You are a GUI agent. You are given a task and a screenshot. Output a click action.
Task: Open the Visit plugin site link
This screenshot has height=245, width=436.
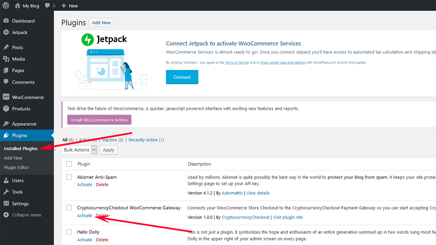288,217
